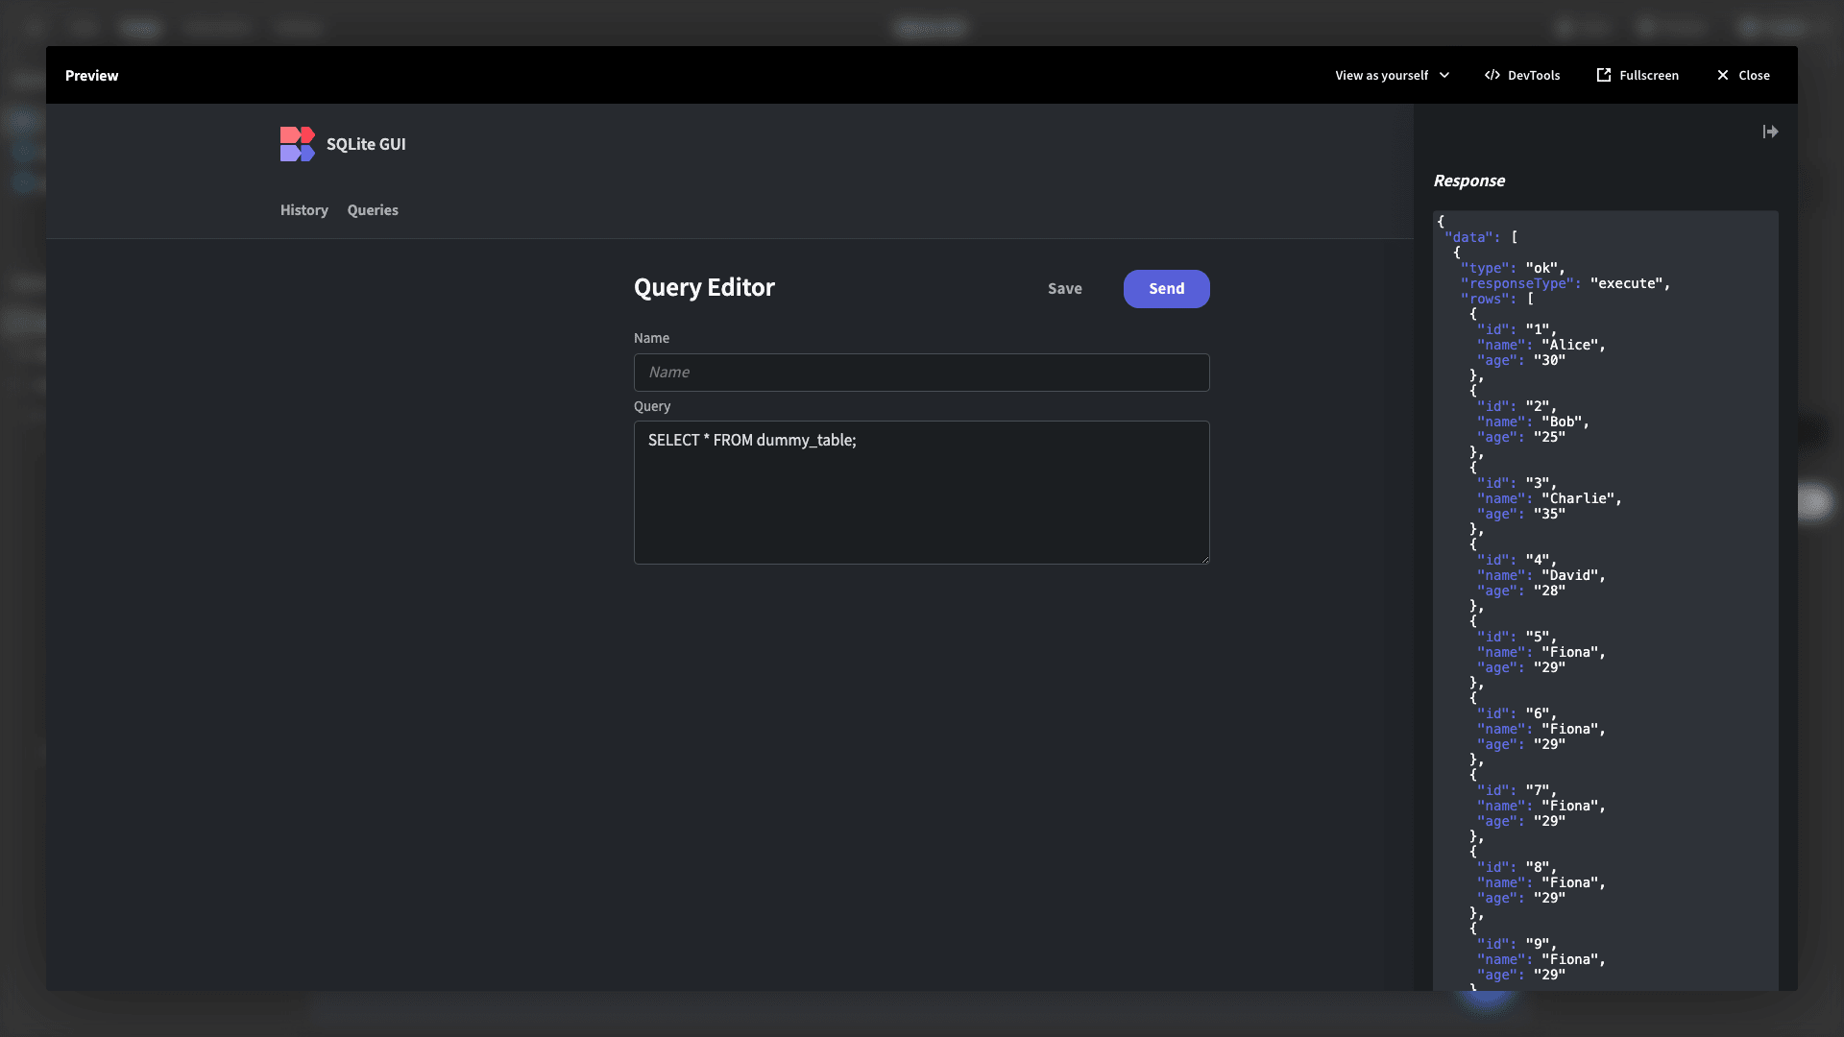Click the Fullscreen label
Screen dimensions: 1844x1037
[x=1648, y=75]
